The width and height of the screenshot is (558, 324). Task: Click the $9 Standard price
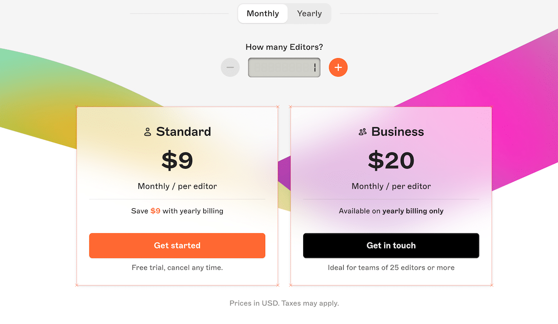[177, 160]
